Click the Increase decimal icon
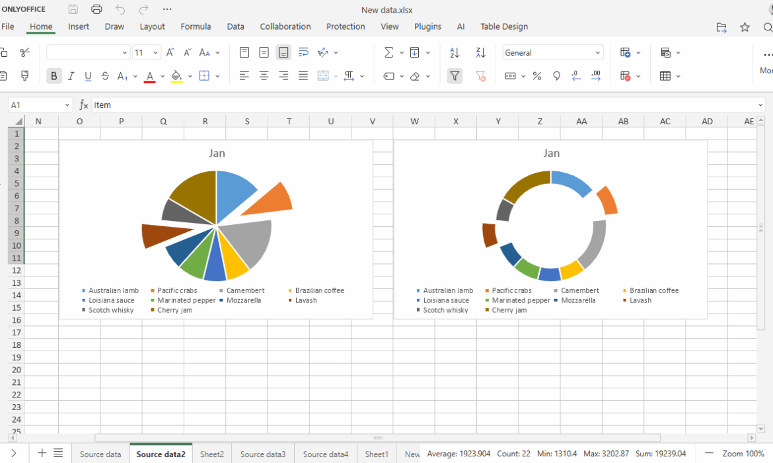This screenshot has width=773, height=463. pos(596,76)
